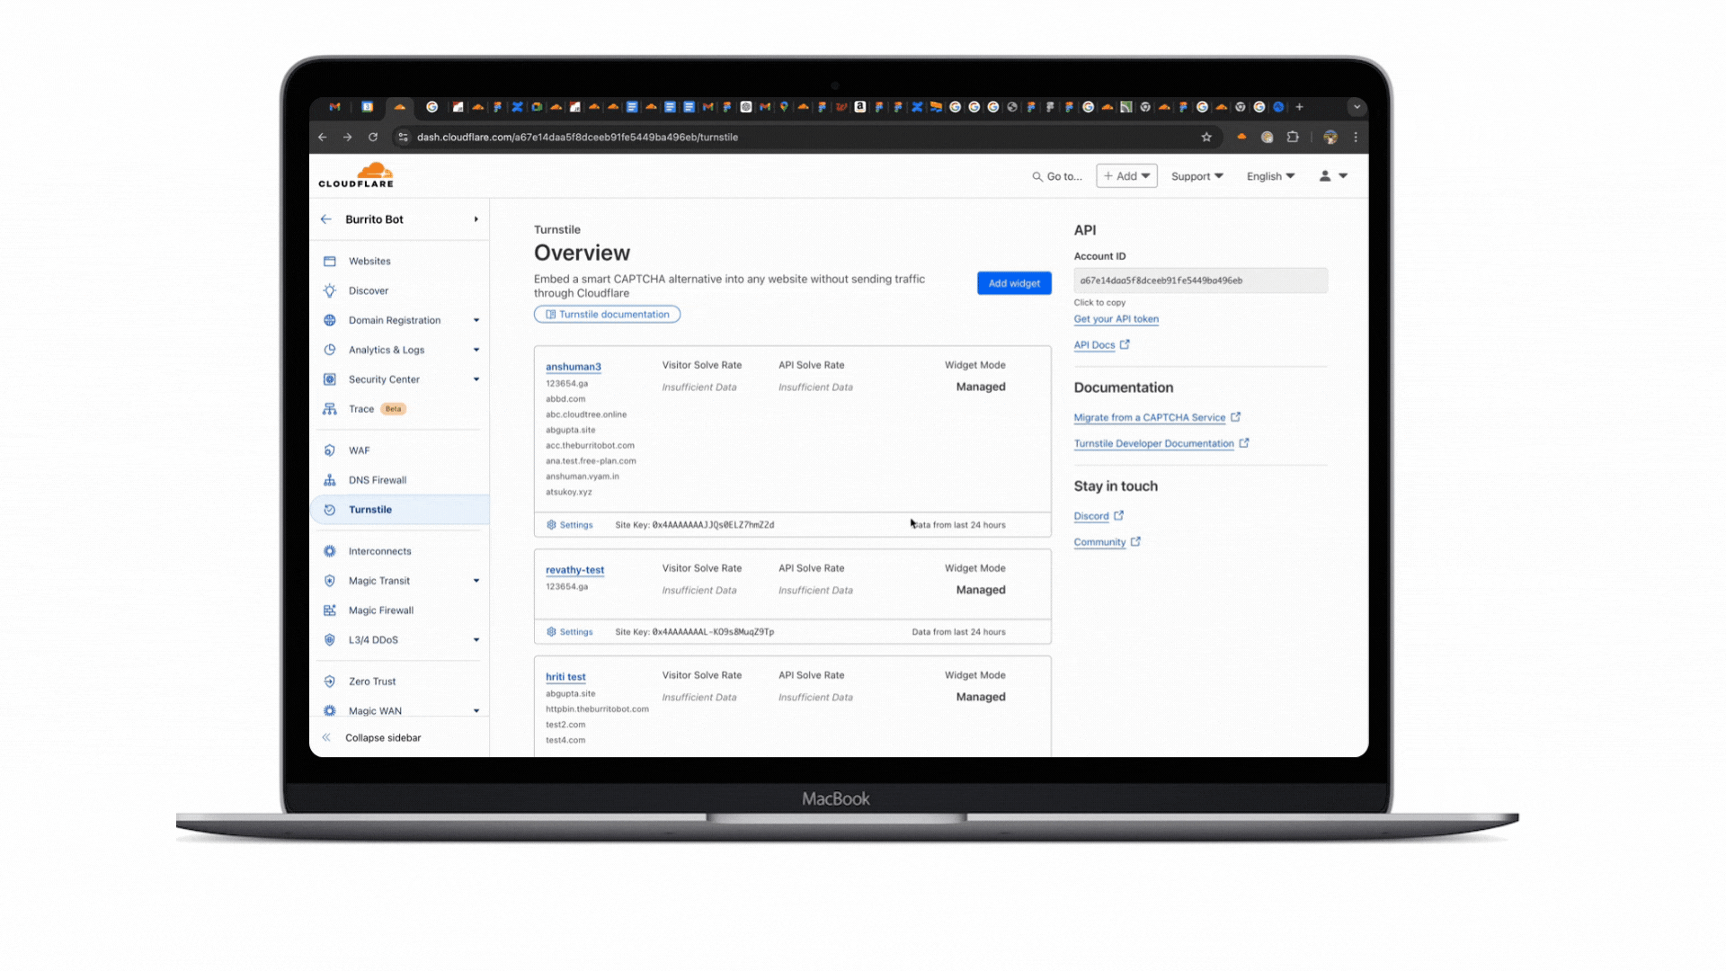Collapse the sidebar
The image size is (1726, 971).
click(382, 737)
